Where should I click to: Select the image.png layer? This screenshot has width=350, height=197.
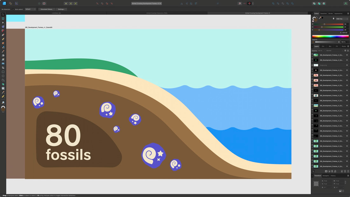[x=330, y=65]
